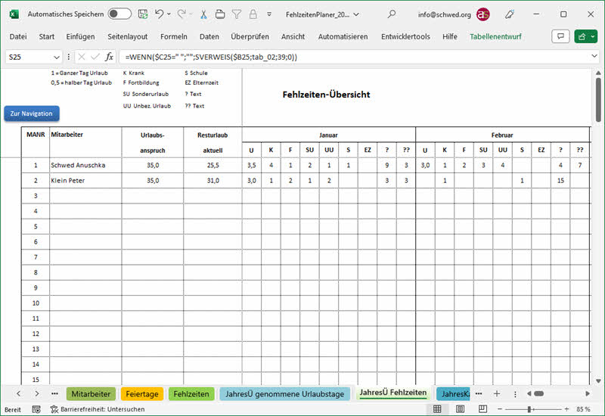The width and height of the screenshot is (605, 416).
Task: Open the Entwicklertools ribbon tab
Action: (405, 36)
